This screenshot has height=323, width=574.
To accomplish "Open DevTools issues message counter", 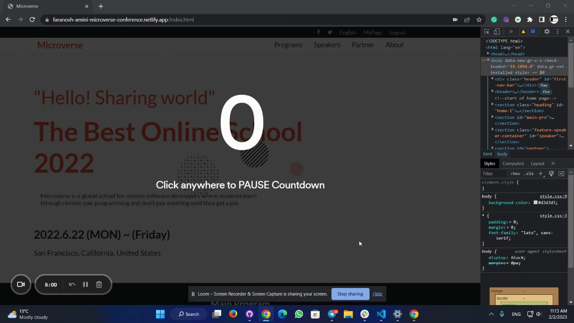I will click(x=533, y=32).
